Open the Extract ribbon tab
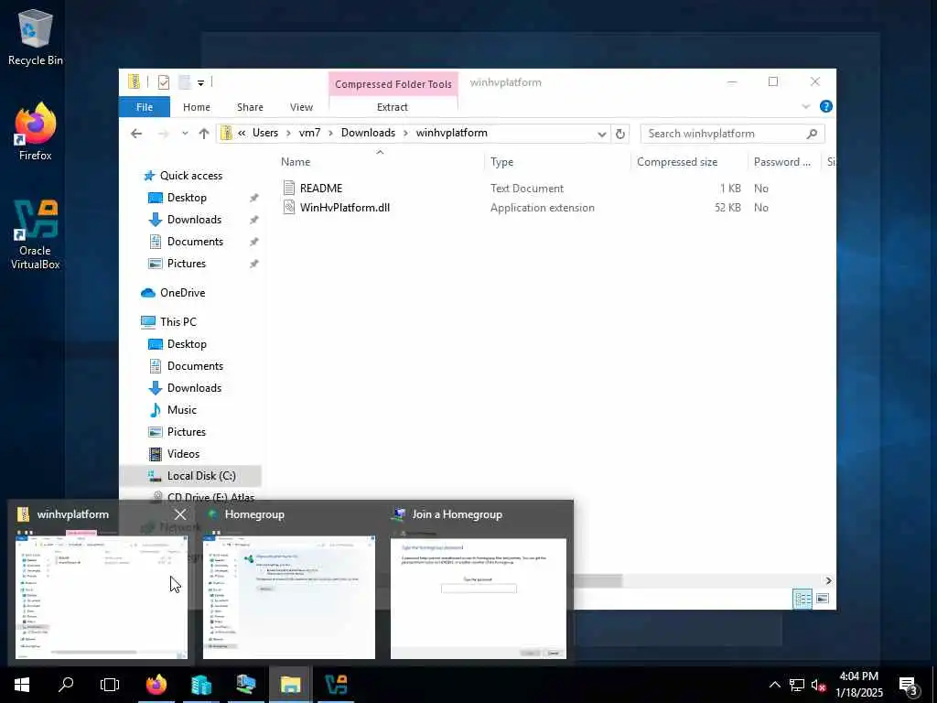The image size is (937, 703). pos(393,107)
